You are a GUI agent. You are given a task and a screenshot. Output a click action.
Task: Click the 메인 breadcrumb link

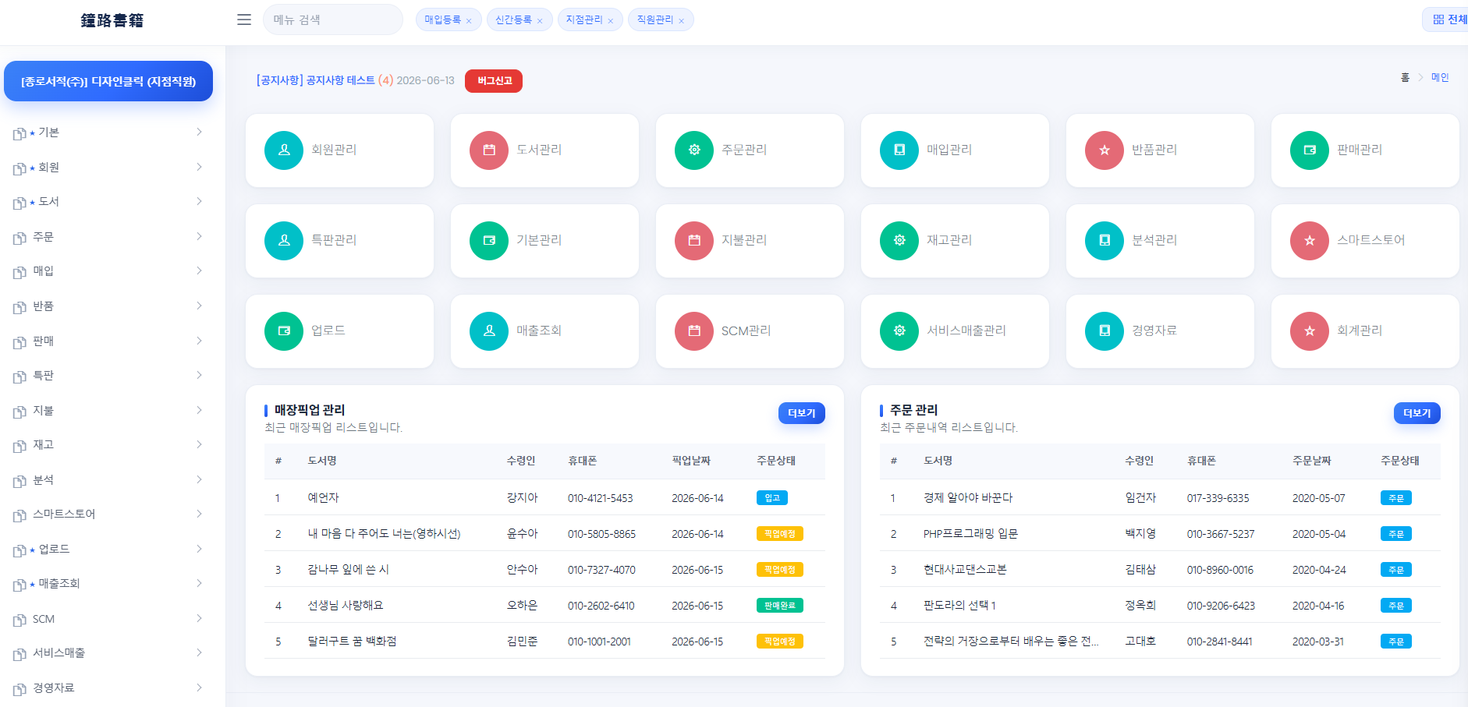[1440, 77]
